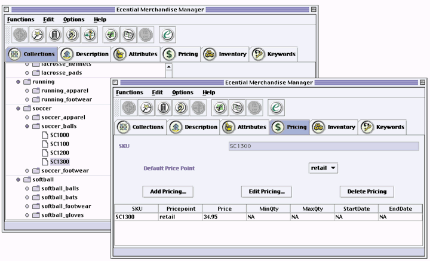Open the Keywords tab in the back window
This screenshot has height=261, width=430.
(274, 54)
